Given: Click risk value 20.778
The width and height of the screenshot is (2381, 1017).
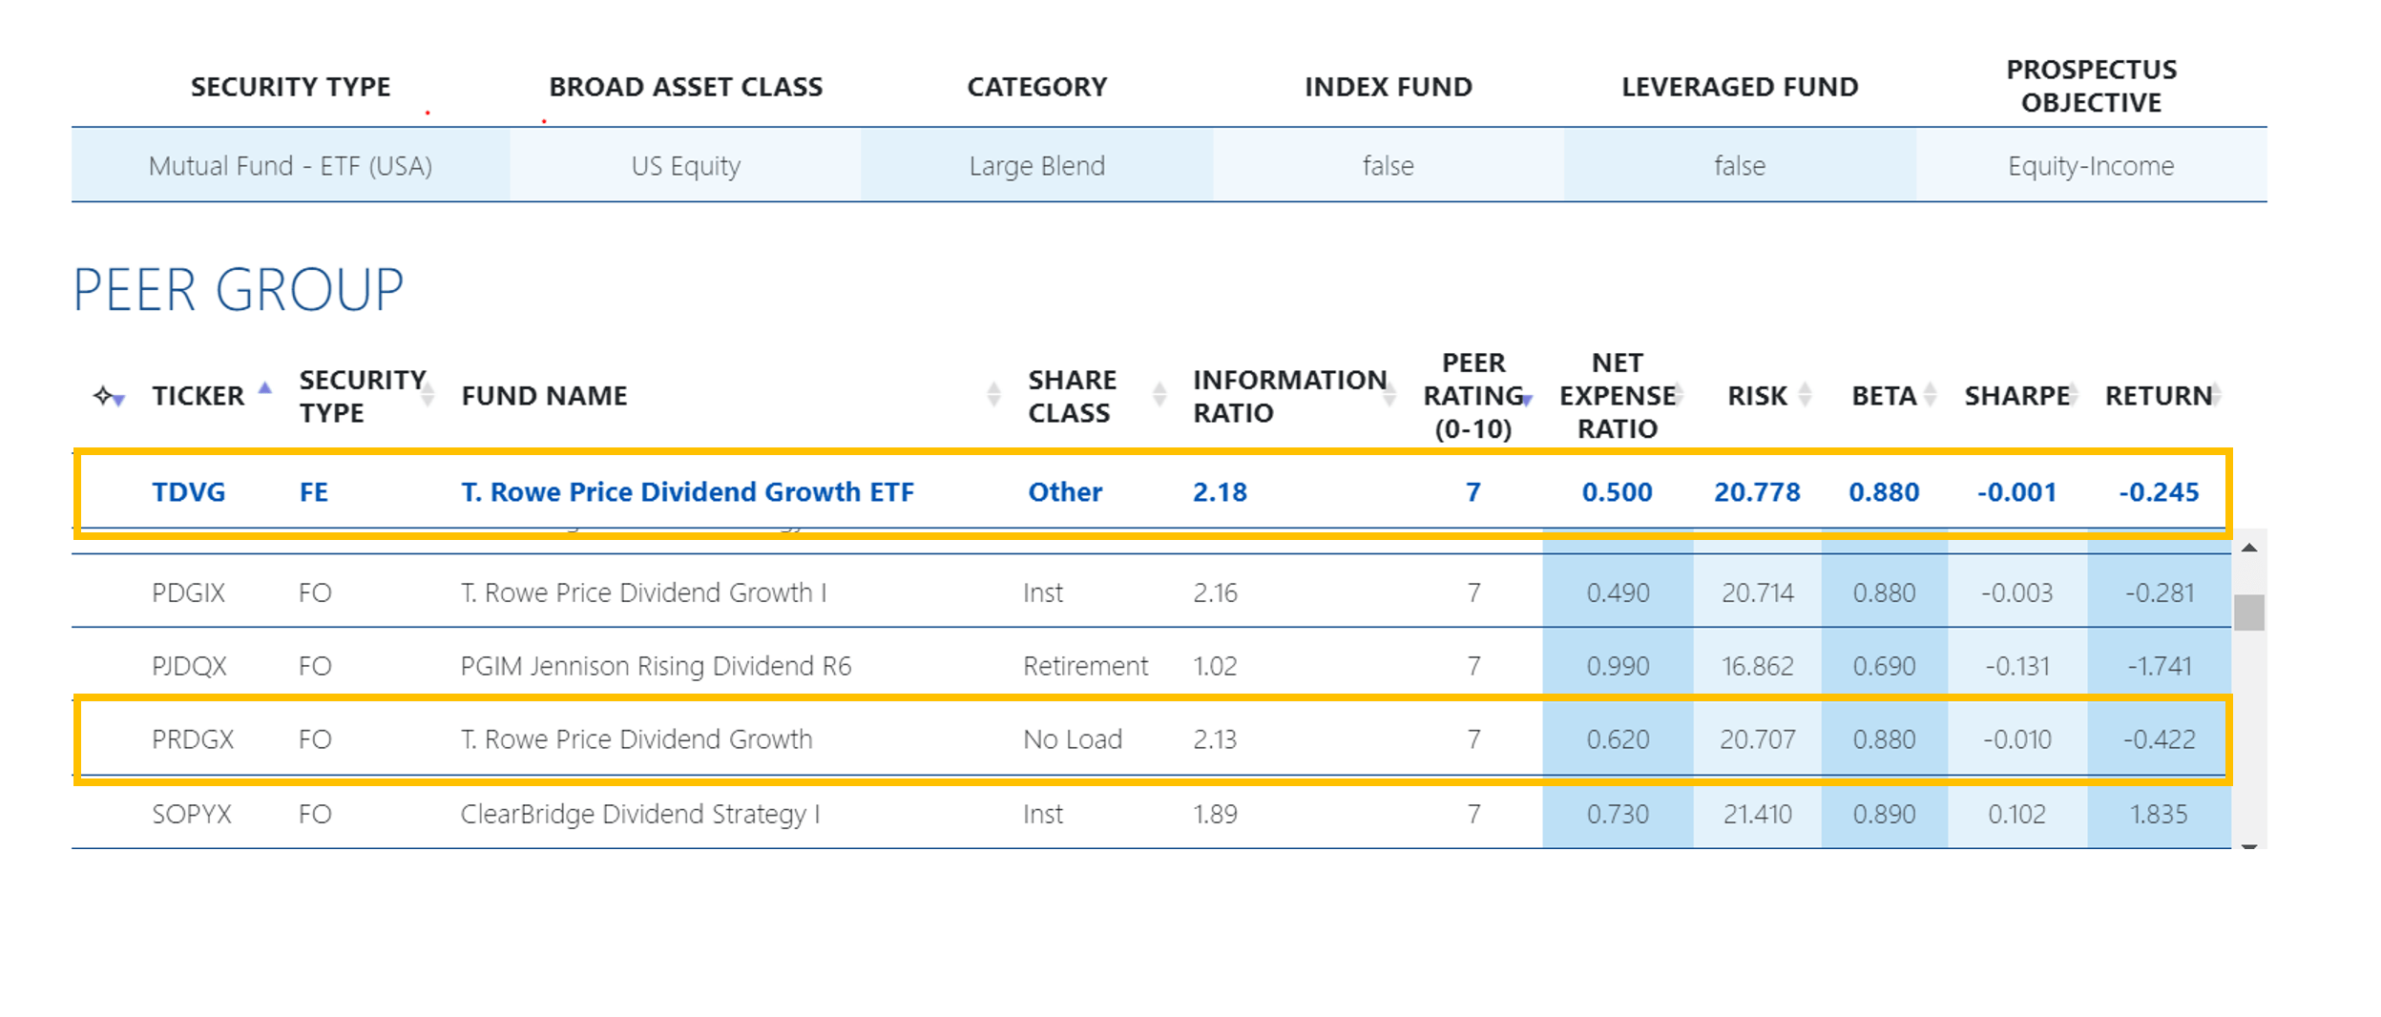Looking at the screenshot, I should click(1757, 492).
